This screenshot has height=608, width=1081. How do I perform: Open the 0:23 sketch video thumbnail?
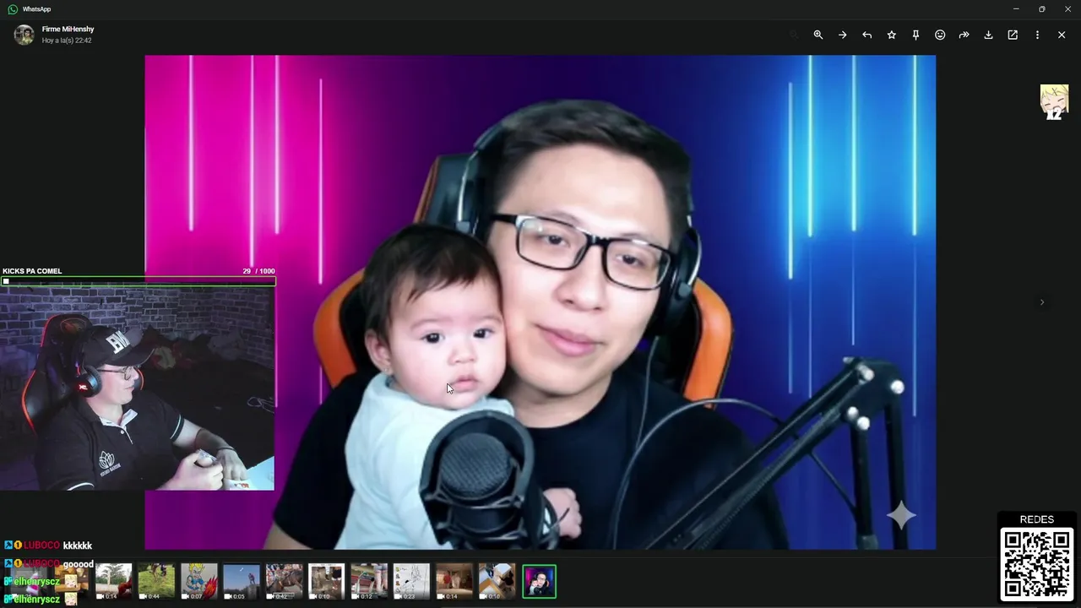click(x=411, y=581)
